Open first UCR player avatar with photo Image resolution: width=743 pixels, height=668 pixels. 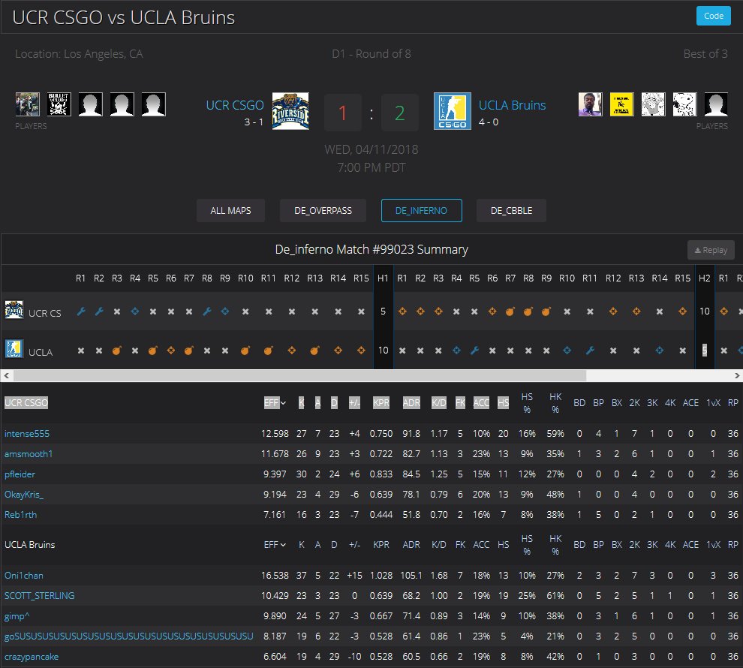pos(28,104)
